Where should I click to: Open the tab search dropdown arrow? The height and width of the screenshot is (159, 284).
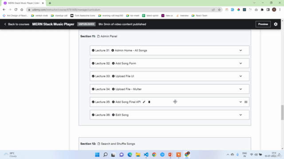point(254,3)
